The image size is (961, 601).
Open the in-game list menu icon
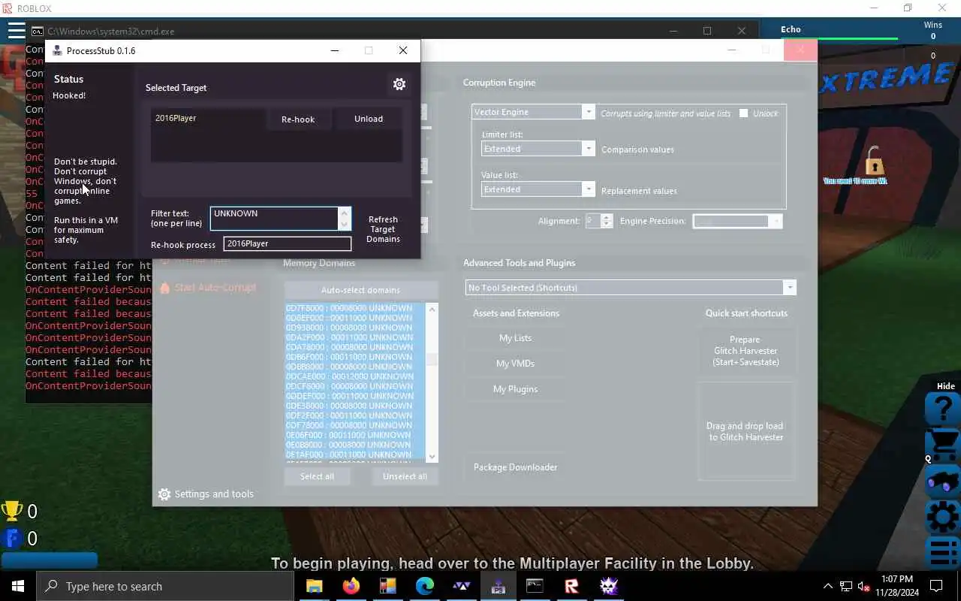pos(943,551)
